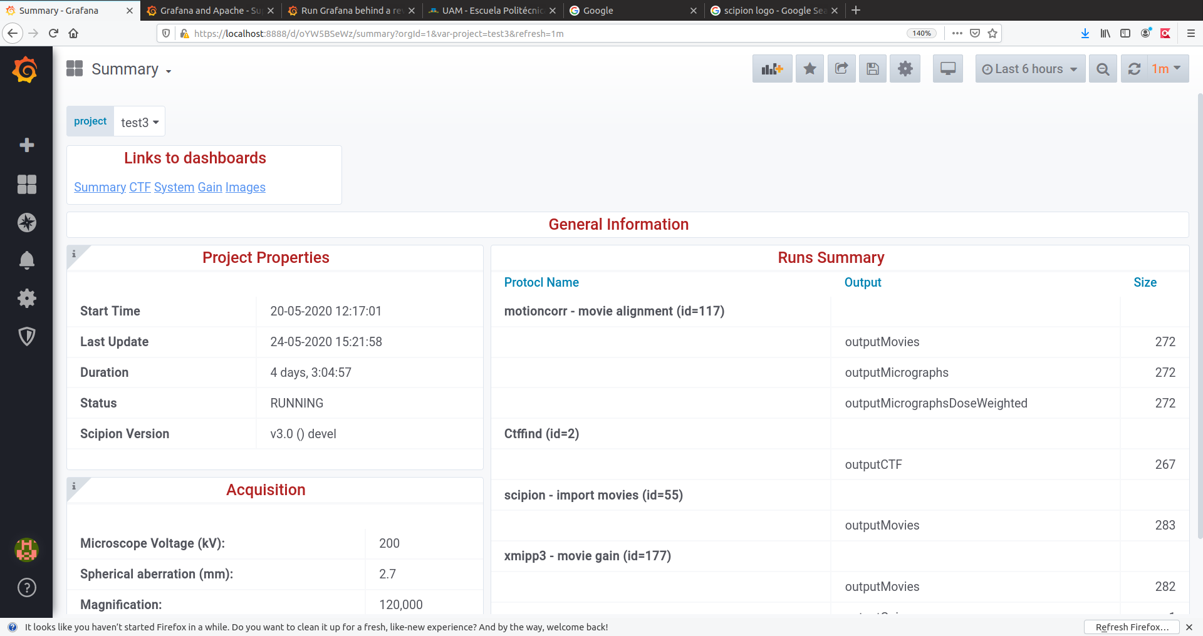
Task: Open Firefox downloads arrow
Action: tap(1085, 33)
